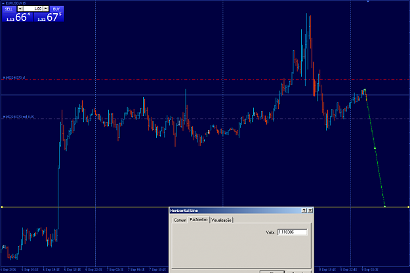The width and height of the screenshot is (410, 273).
Task: Select the left endpoint handle of yellow horizontal line
Action: [2, 207]
